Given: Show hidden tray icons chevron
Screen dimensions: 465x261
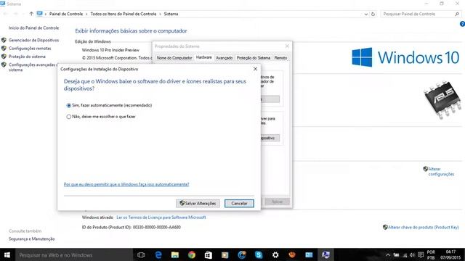Looking at the screenshot, I should (388, 255).
